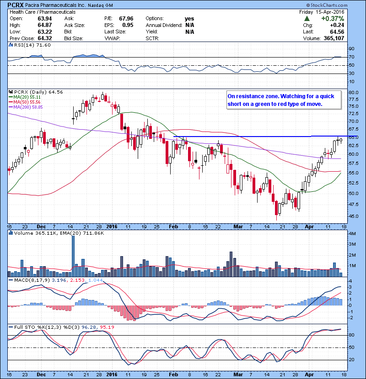This screenshot has width=366, height=379.
Task: Click the RSI indicator icon beside RSI(14)
Action: (x=11, y=45)
